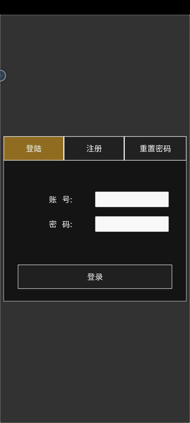Submit the login form with 登录

(95, 277)
